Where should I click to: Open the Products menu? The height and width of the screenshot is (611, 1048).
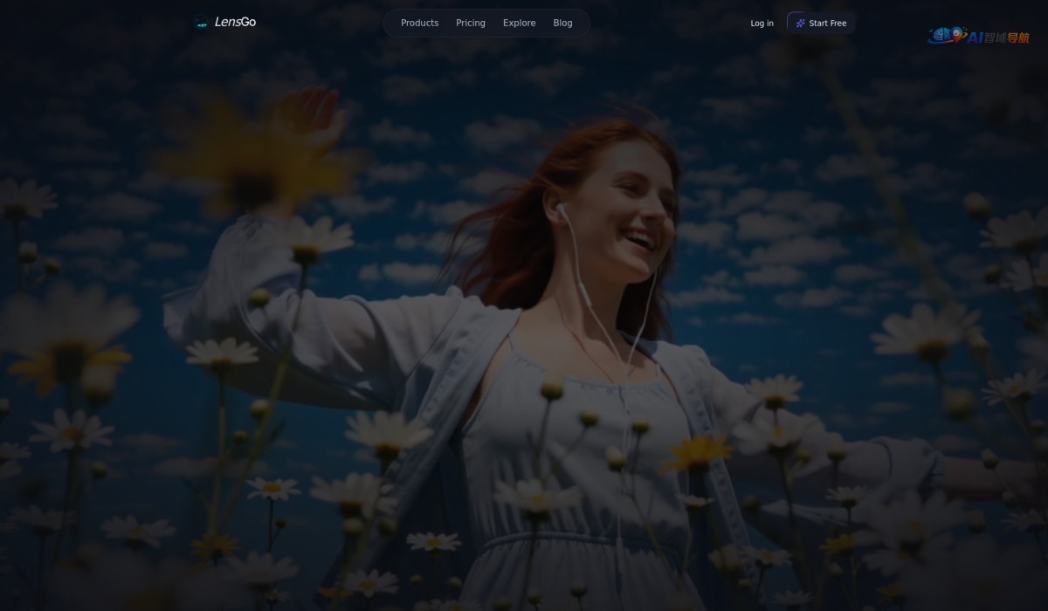coord(419,23)
